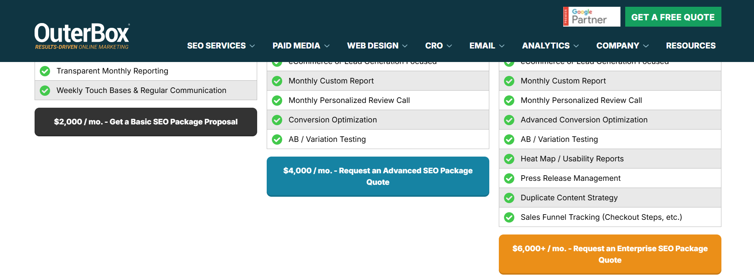Click checkmark beside Weekly Touch Bases

(x=45, y=91)
